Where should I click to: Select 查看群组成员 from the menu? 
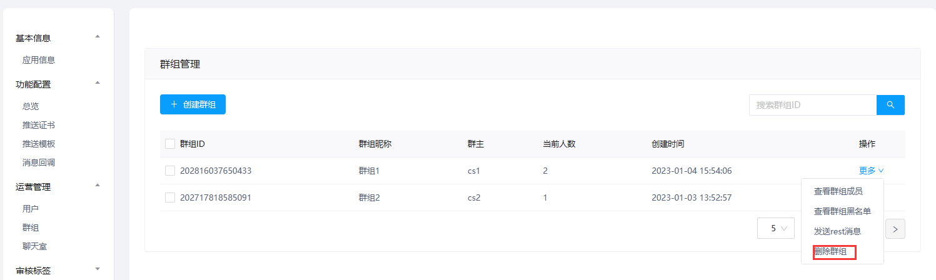coord(838,191)
